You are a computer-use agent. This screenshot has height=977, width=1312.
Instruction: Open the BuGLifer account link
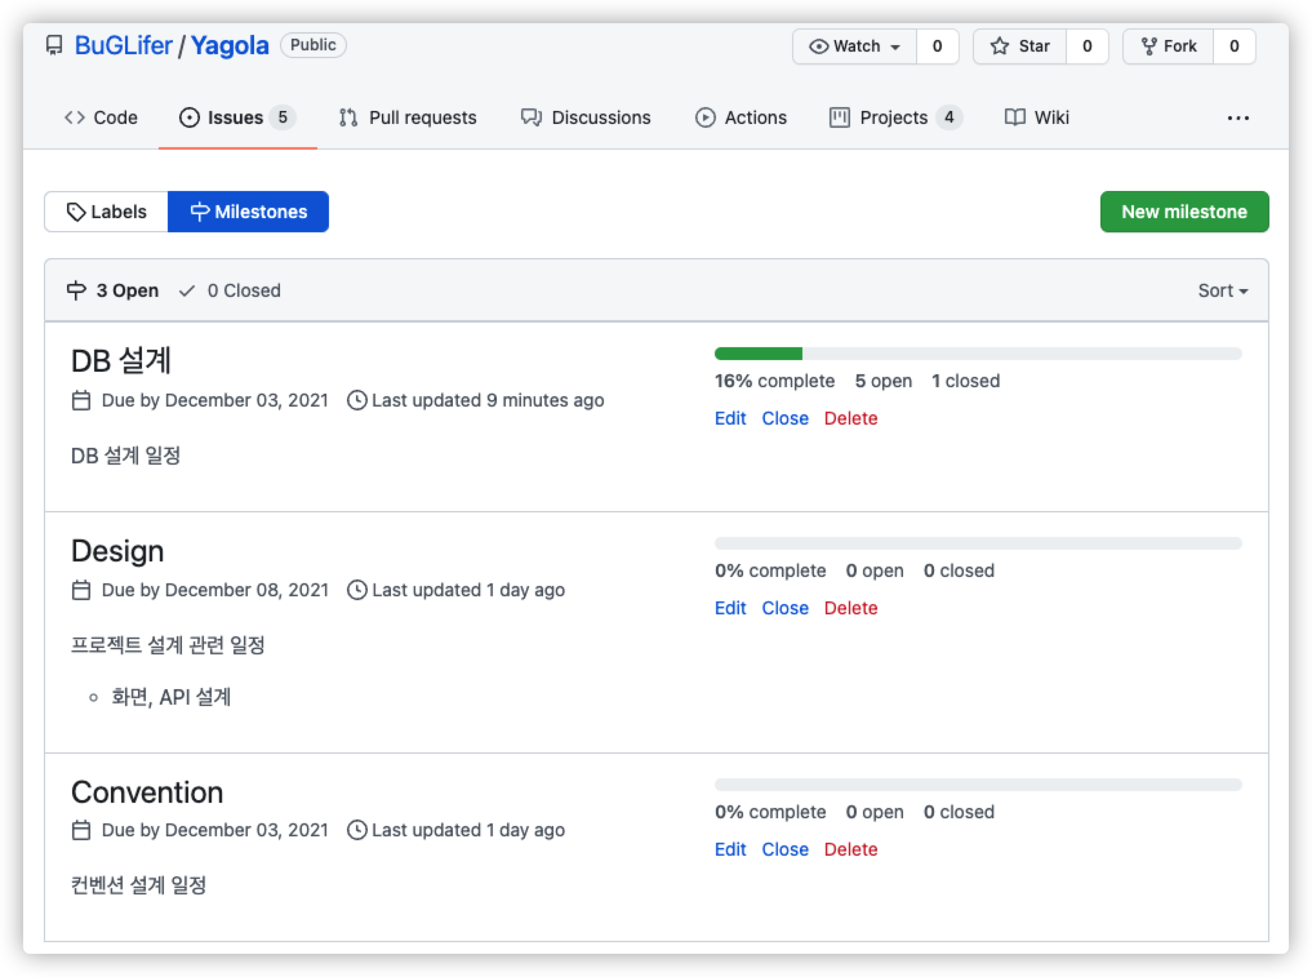(123, 45)
